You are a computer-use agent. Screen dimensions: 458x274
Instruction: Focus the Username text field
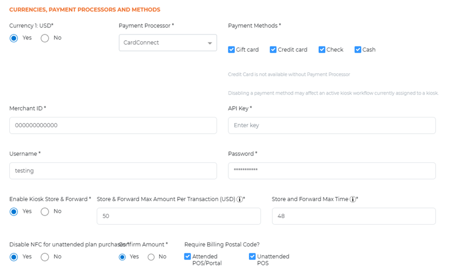(x=113, y=171)
